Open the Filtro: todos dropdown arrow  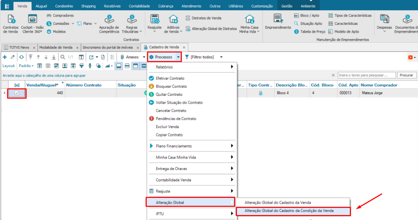(x=221, y=57)
